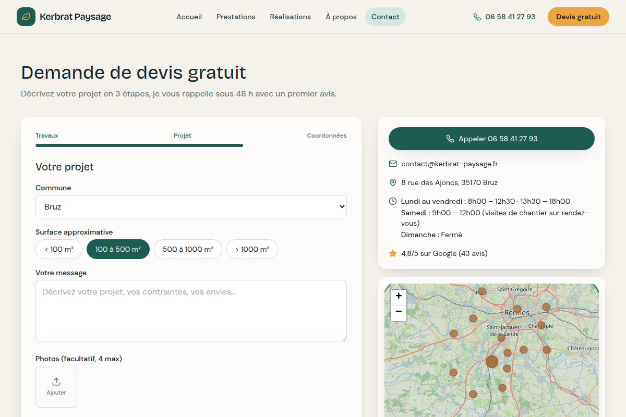Open the Prestations menu item

pyautogui.click(x=236, y=17)
